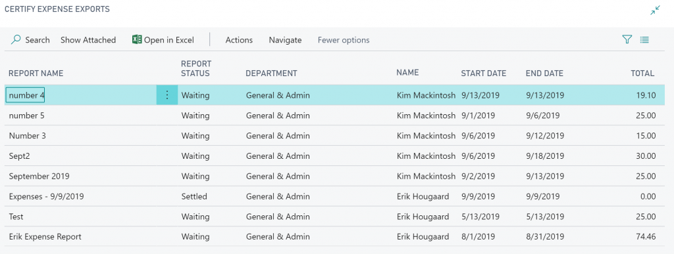This screenshot has height=254, width=674.
Task: Collapse the page with the shrink arrows icon
Action: 655,11
